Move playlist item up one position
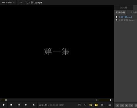This screenshot has height=108, width=137. (122, 105)
